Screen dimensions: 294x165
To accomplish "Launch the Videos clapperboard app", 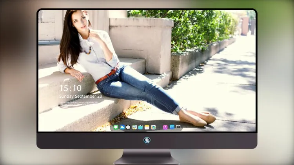I will tap(140, 127).
